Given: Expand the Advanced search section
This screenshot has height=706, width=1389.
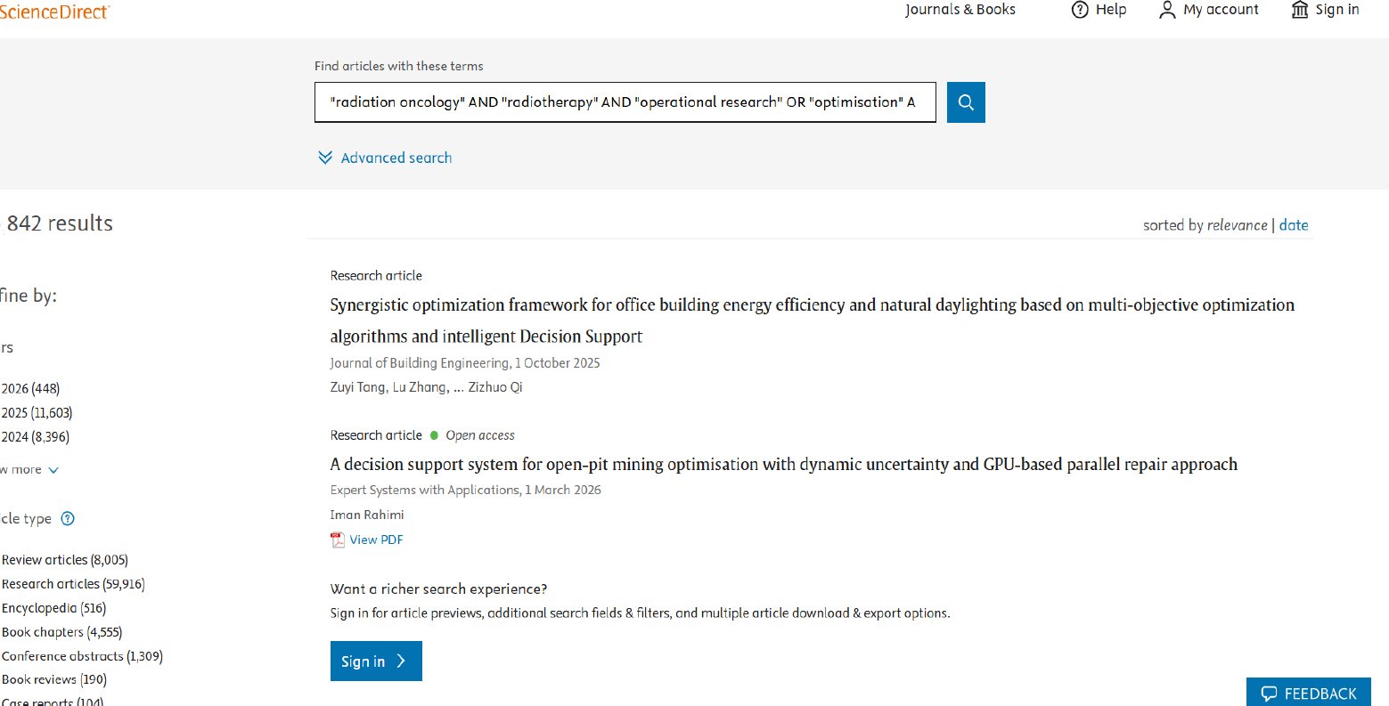Looking at the screenshot, I should [x=385, y=158].
